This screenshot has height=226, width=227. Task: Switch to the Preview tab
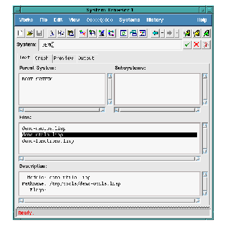point(63,58)
